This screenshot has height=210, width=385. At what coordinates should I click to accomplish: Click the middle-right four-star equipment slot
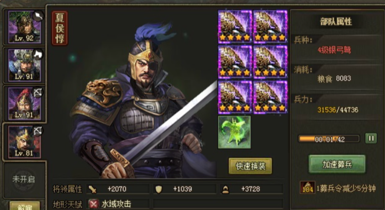(x=270, y=62)
